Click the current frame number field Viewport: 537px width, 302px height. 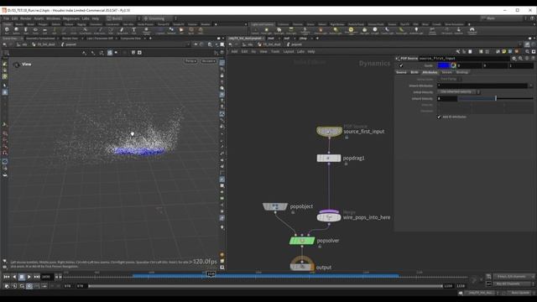pyautogui.click(x=47, y=277)
